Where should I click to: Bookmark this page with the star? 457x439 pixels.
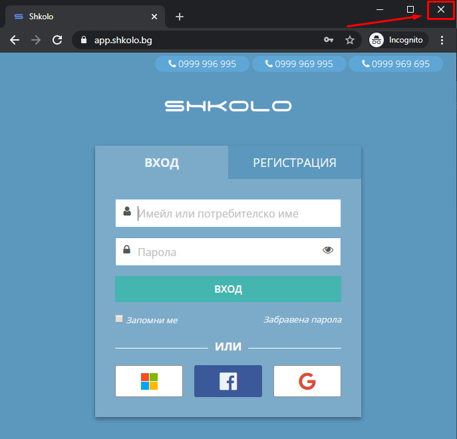pyautogui.click(x=350, y=40)
